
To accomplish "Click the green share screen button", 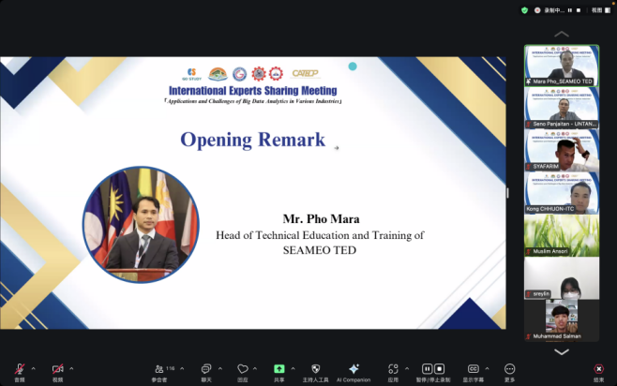I will (x=278, y=369).
